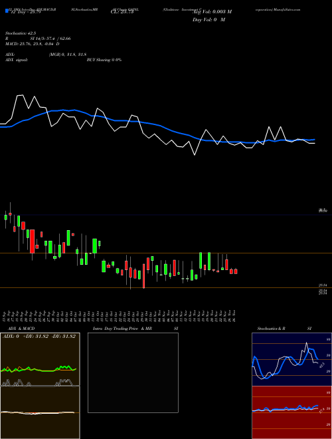Click the tall red candlestick touching the lower orange line

144,276
